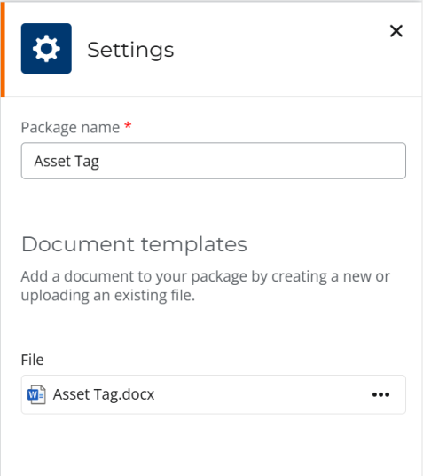Click the 'uploading an existing file' text line

pos(108,295)
